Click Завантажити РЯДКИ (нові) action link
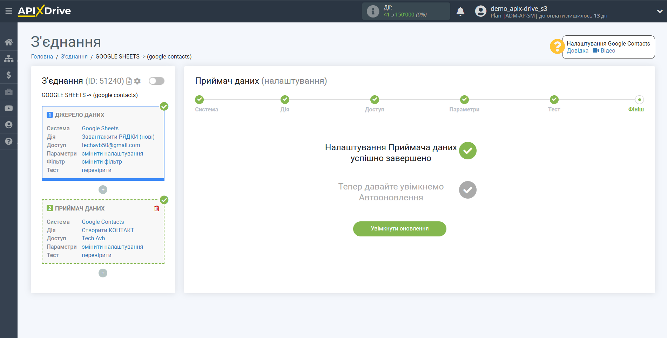The height and width of the screenshot is (338, 667). [x=118, y=137]
